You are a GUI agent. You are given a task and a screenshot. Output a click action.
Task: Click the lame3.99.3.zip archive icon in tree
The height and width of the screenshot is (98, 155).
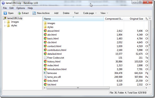tap(5, 18)
